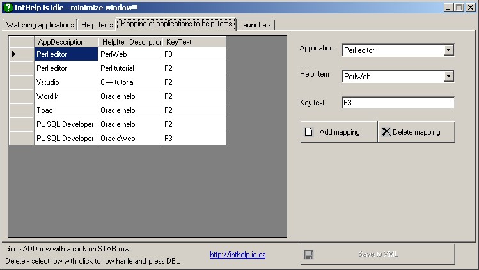Select the Wordik application cell
The width and height of the screenshot is (479, 270).
point(66,96)
